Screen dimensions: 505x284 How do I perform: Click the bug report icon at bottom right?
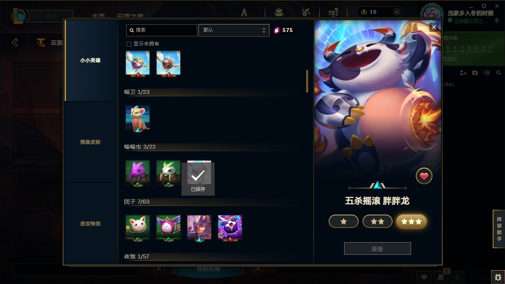498,277
